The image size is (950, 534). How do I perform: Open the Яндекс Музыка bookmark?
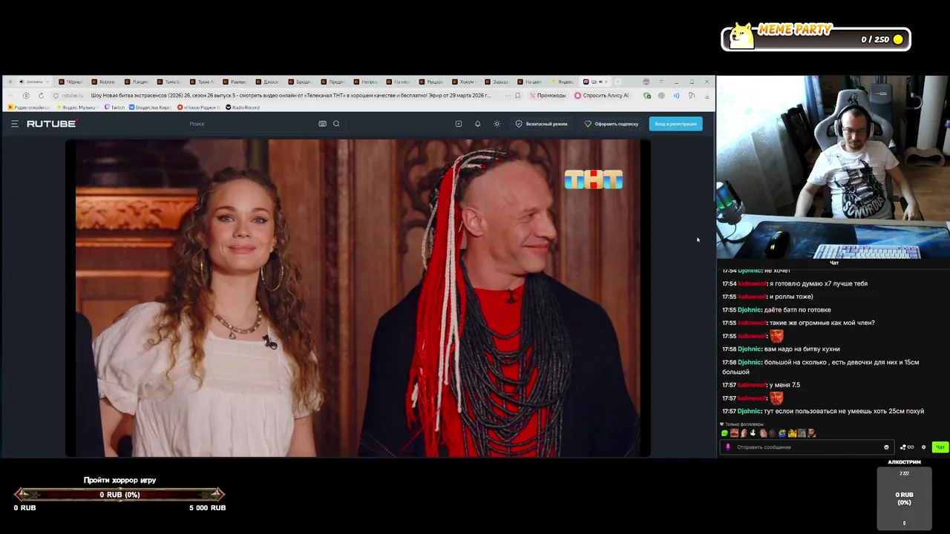coord(77,108)
